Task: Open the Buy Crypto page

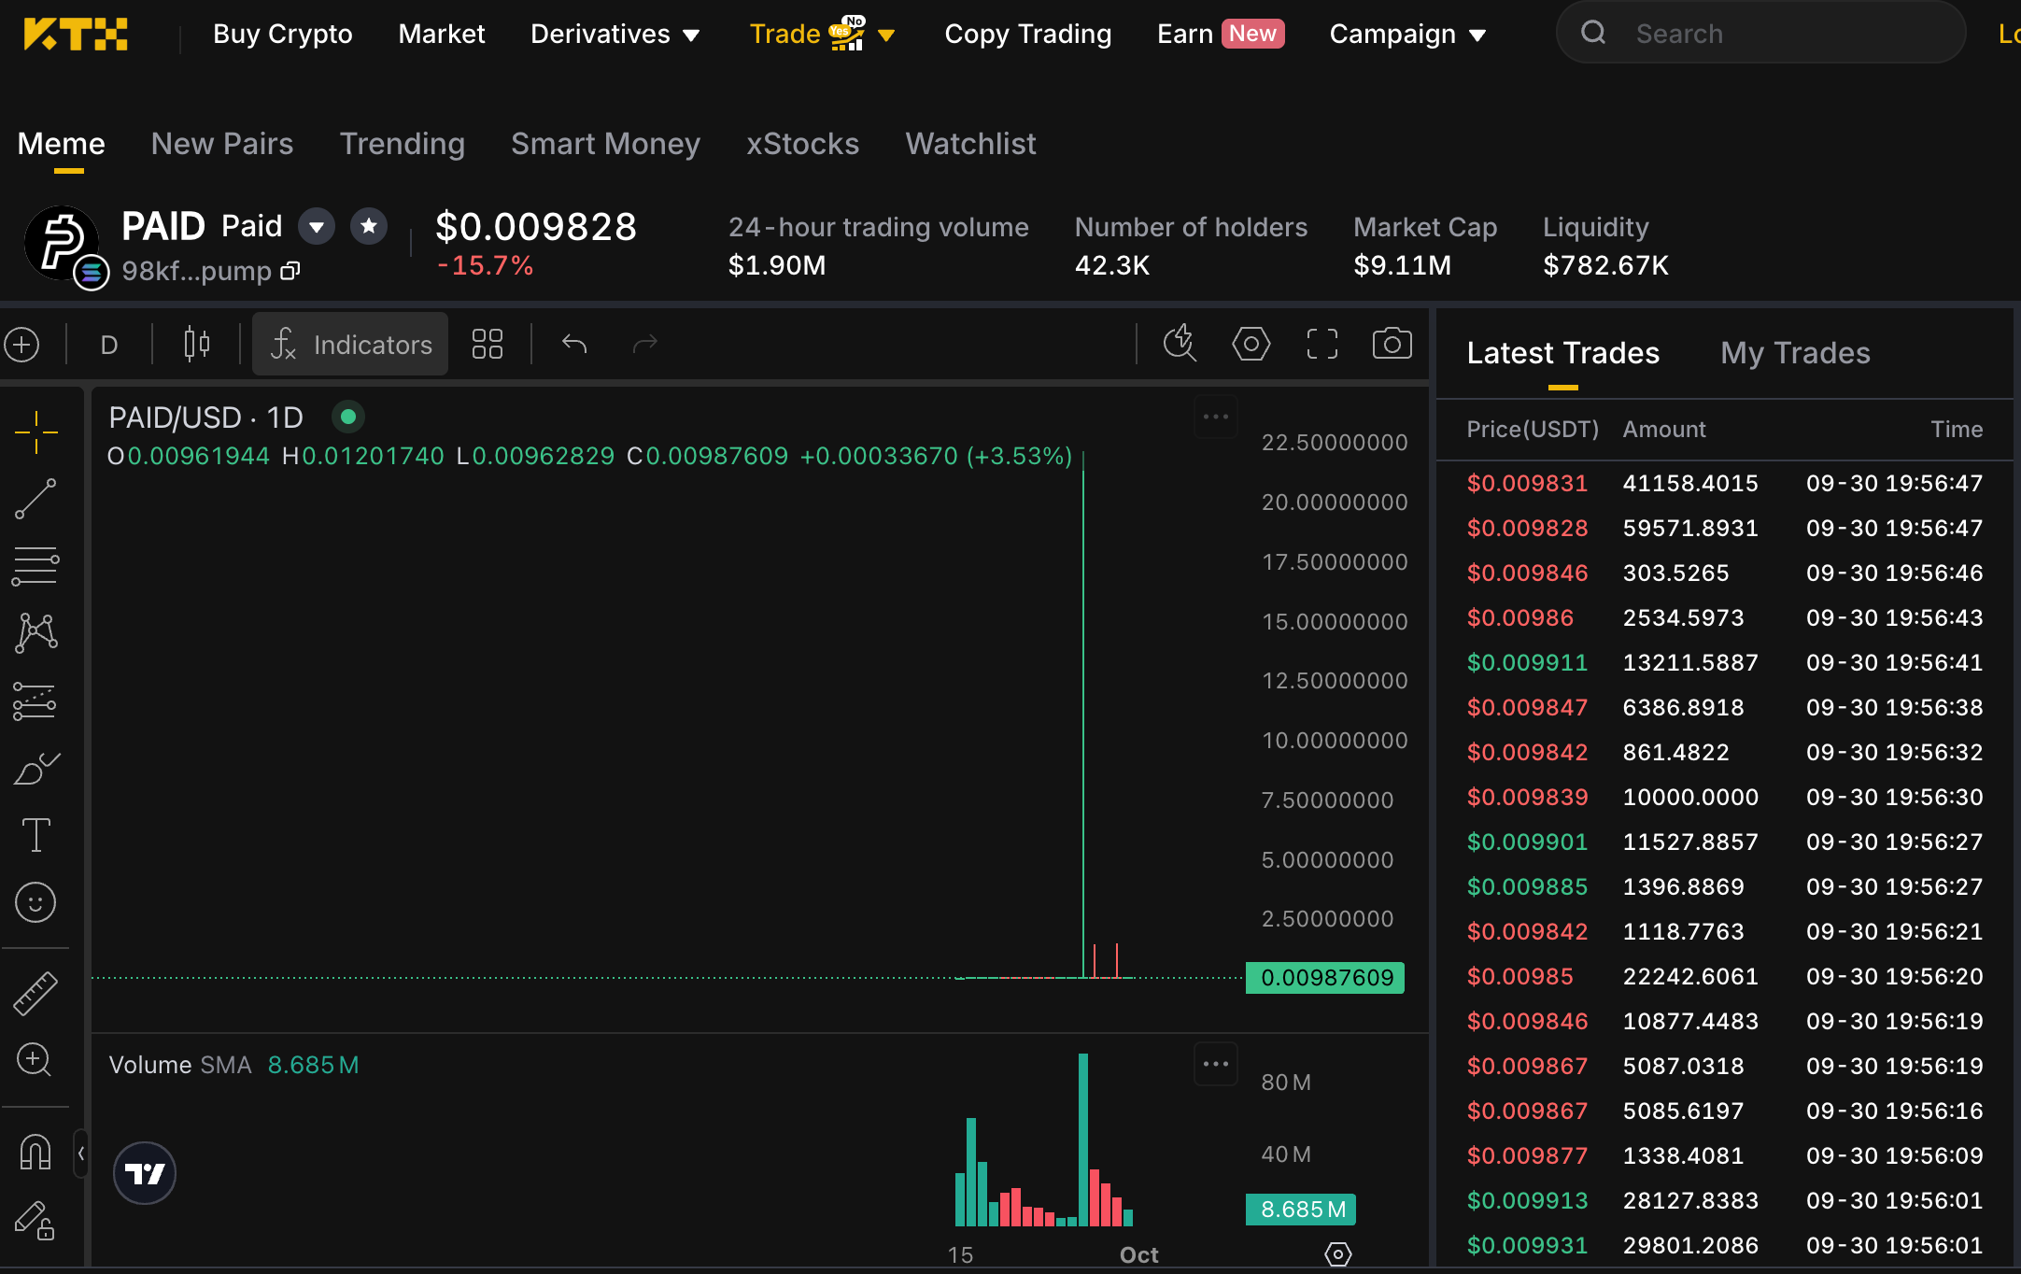Action: [283, 35]
